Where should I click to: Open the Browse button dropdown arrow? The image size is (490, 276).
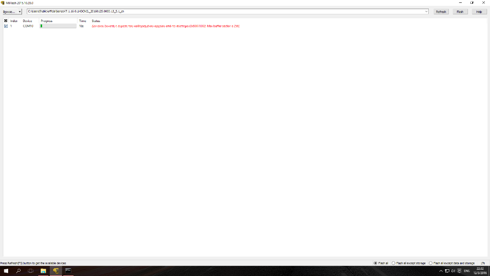[x=20, y=11]
